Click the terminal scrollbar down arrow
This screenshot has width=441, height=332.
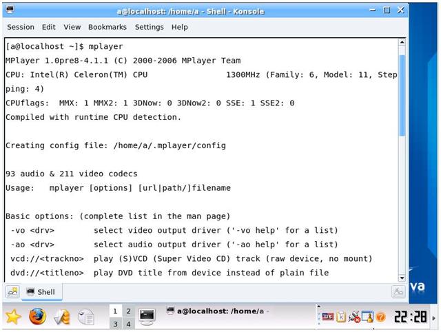pyautogui.click(x=402, y=278)
